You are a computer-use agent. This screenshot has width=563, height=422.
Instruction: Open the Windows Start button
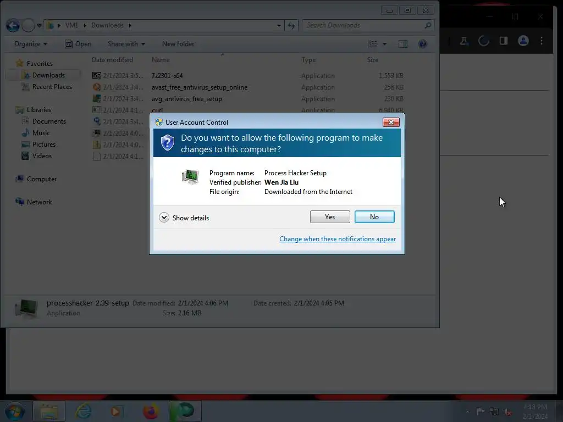pyautogui.click(x=15, y=411)
